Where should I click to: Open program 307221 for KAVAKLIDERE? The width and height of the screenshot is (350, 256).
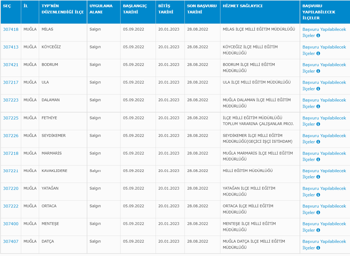pos(11,171)
